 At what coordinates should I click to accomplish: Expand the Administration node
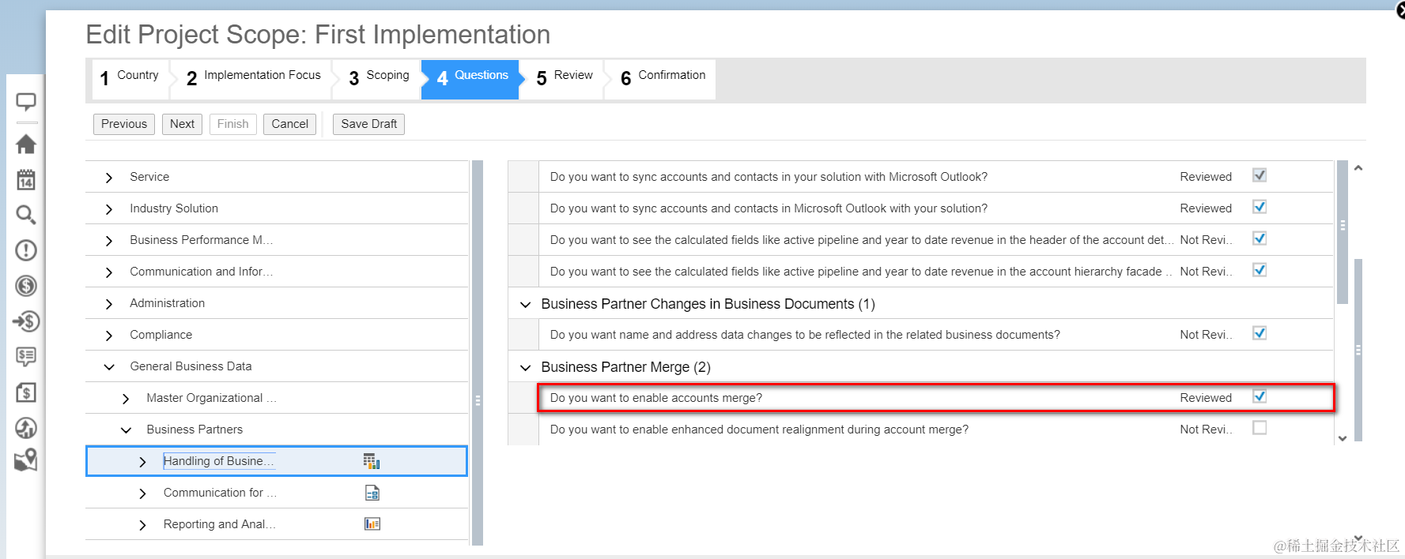click(x=109, y=304)
